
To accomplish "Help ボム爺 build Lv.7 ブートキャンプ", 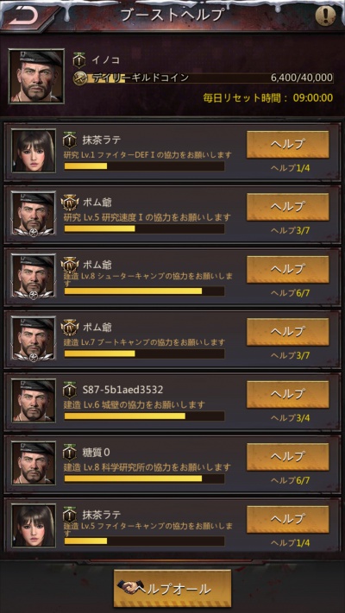I will [287, 332].
